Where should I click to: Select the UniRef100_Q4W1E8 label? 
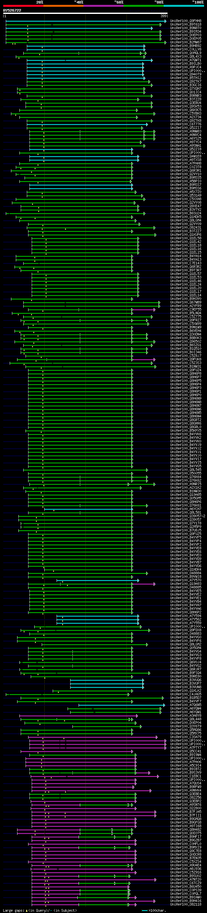pyautogui.click(x=186, y=156)
